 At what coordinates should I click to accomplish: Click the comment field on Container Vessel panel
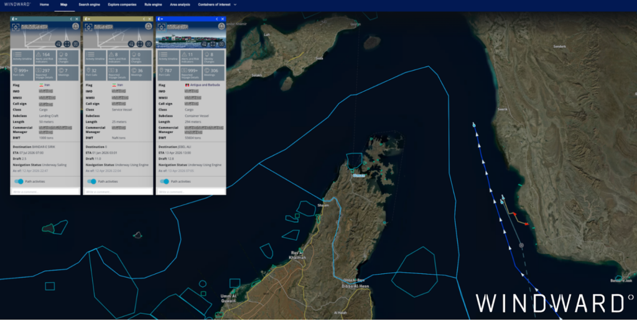click(x=191, y=191)
